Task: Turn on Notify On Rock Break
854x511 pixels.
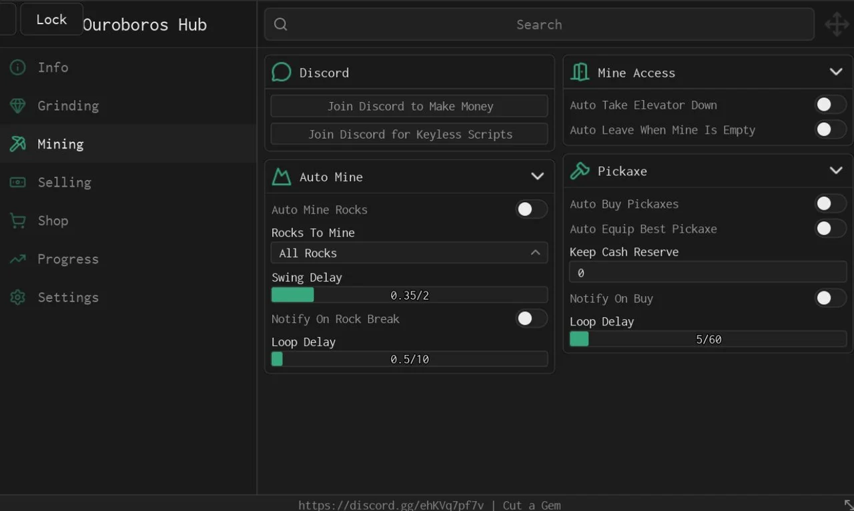Action: pyautogui.click(x=532, y=319)
